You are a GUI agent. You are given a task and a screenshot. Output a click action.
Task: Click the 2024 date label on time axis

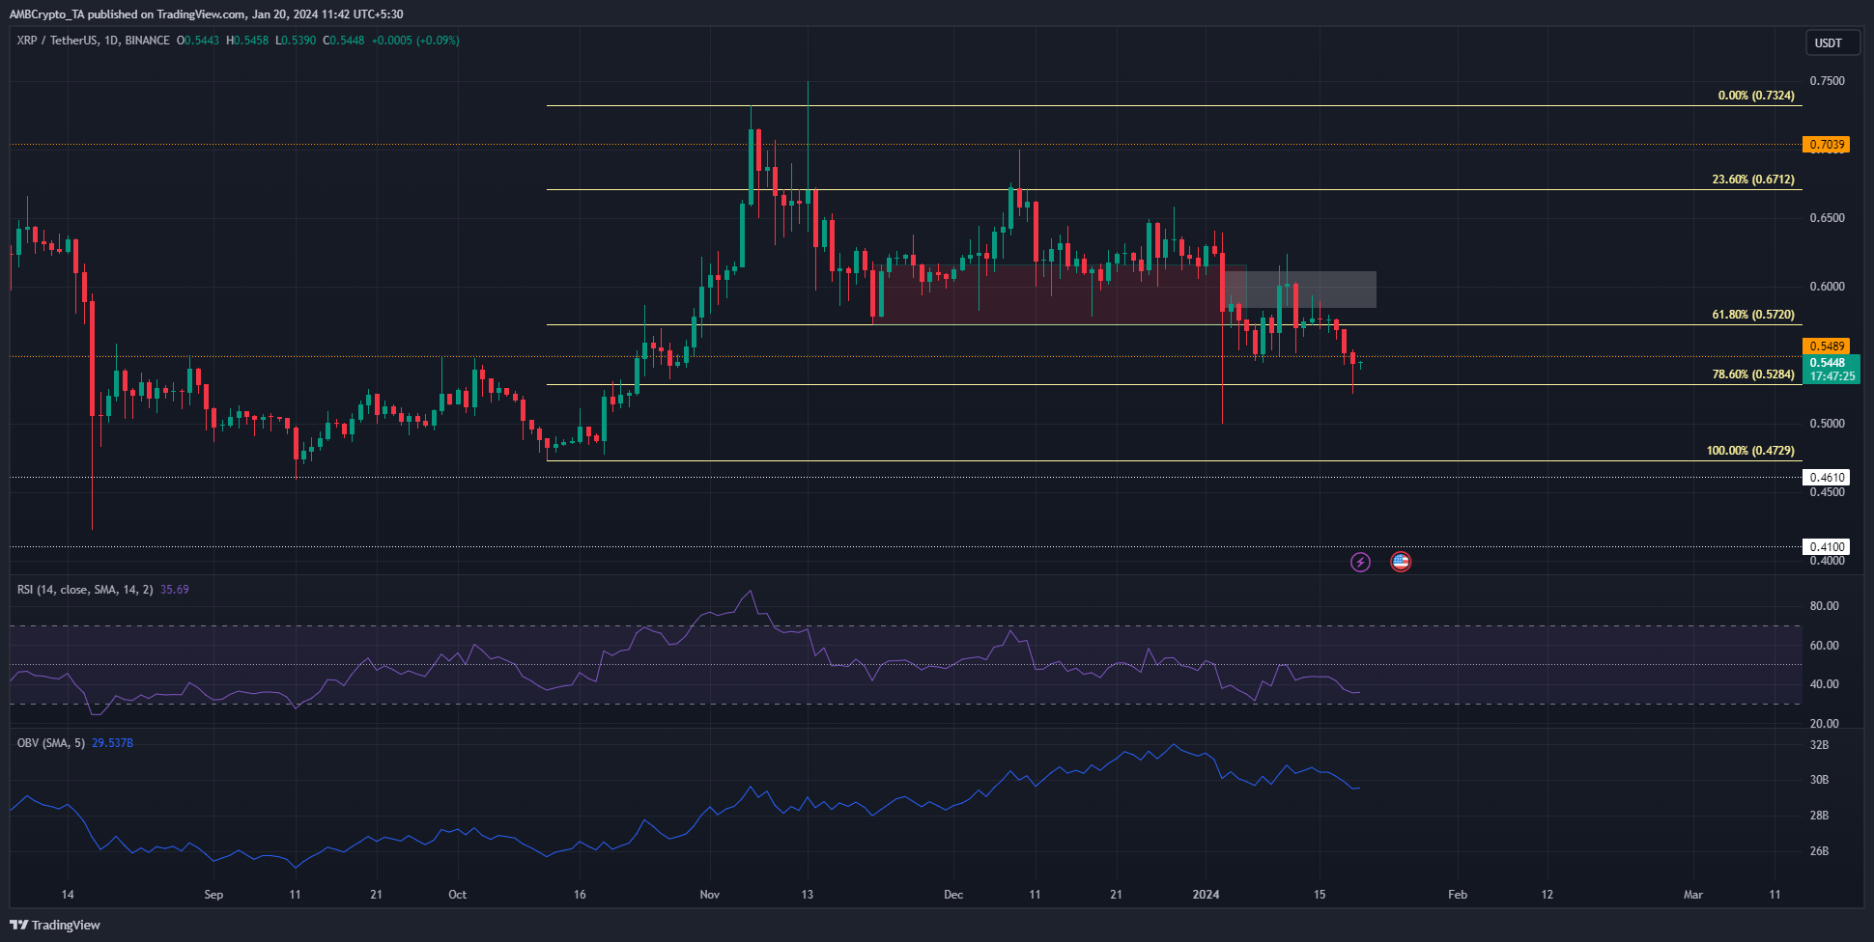coord(1206,895)
